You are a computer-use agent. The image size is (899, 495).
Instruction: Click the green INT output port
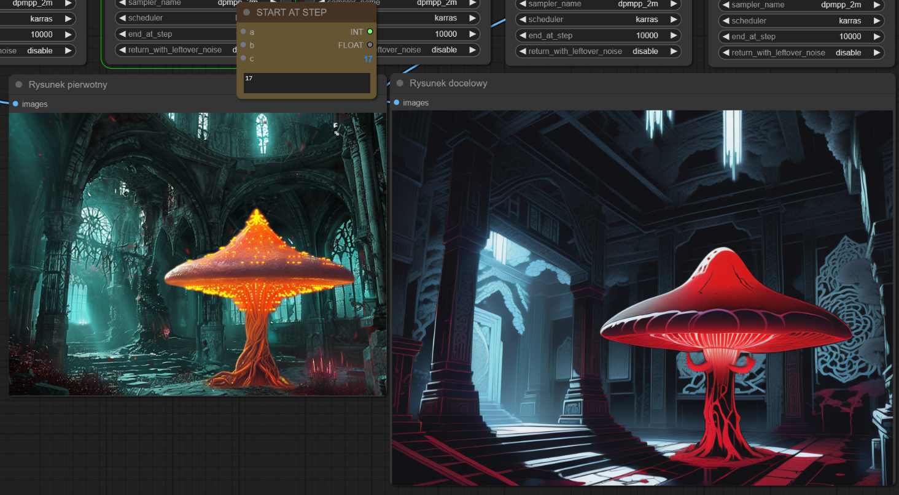(x=370, y=31)
